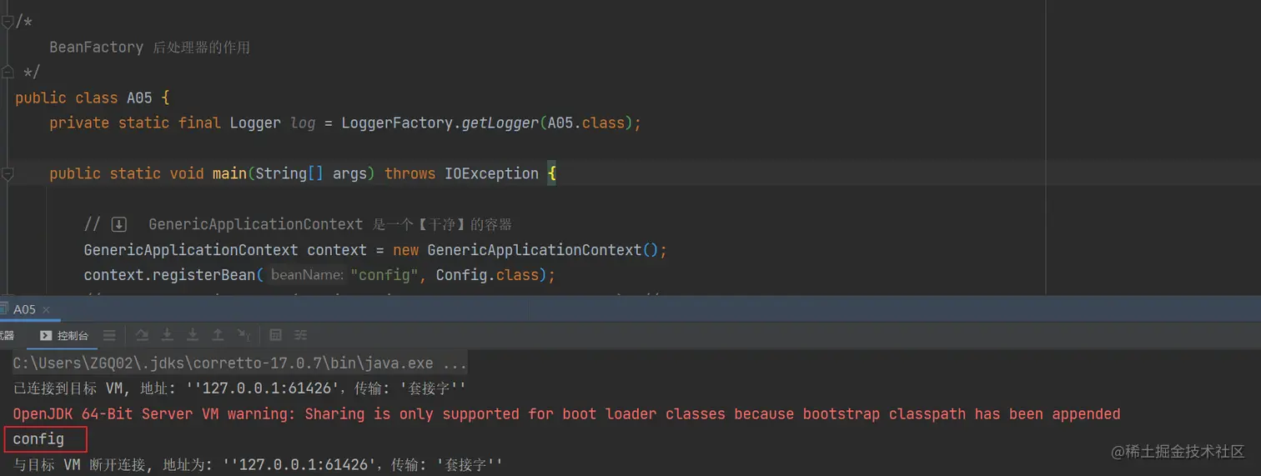
Task: Click Config.class argument in registerBean
Action: [488, 275]
